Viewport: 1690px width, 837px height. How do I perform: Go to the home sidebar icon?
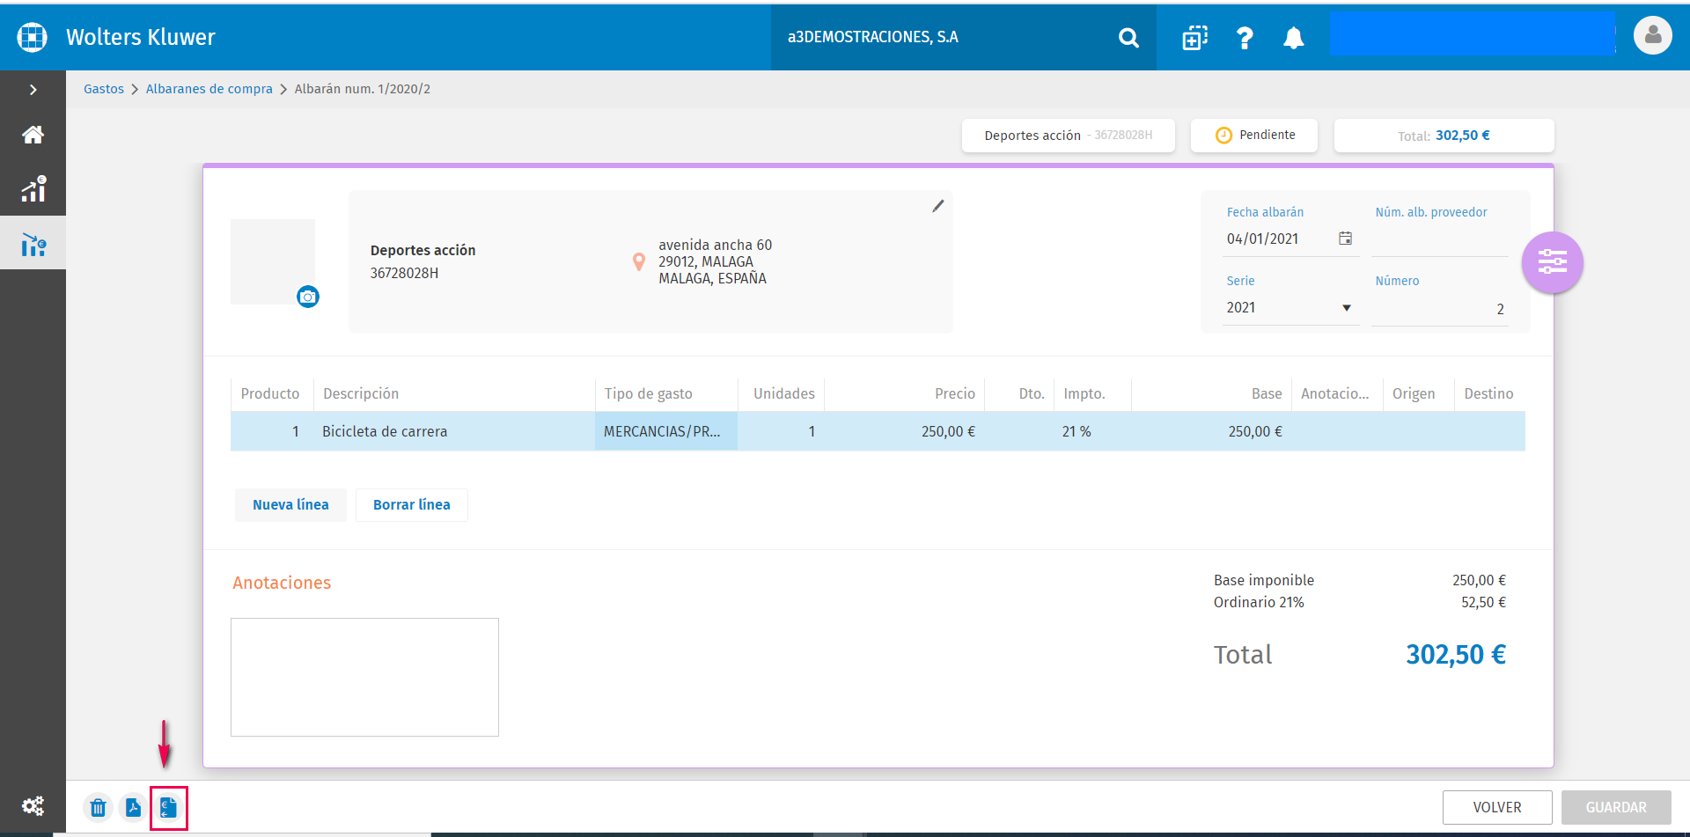[x=33, y=135]
